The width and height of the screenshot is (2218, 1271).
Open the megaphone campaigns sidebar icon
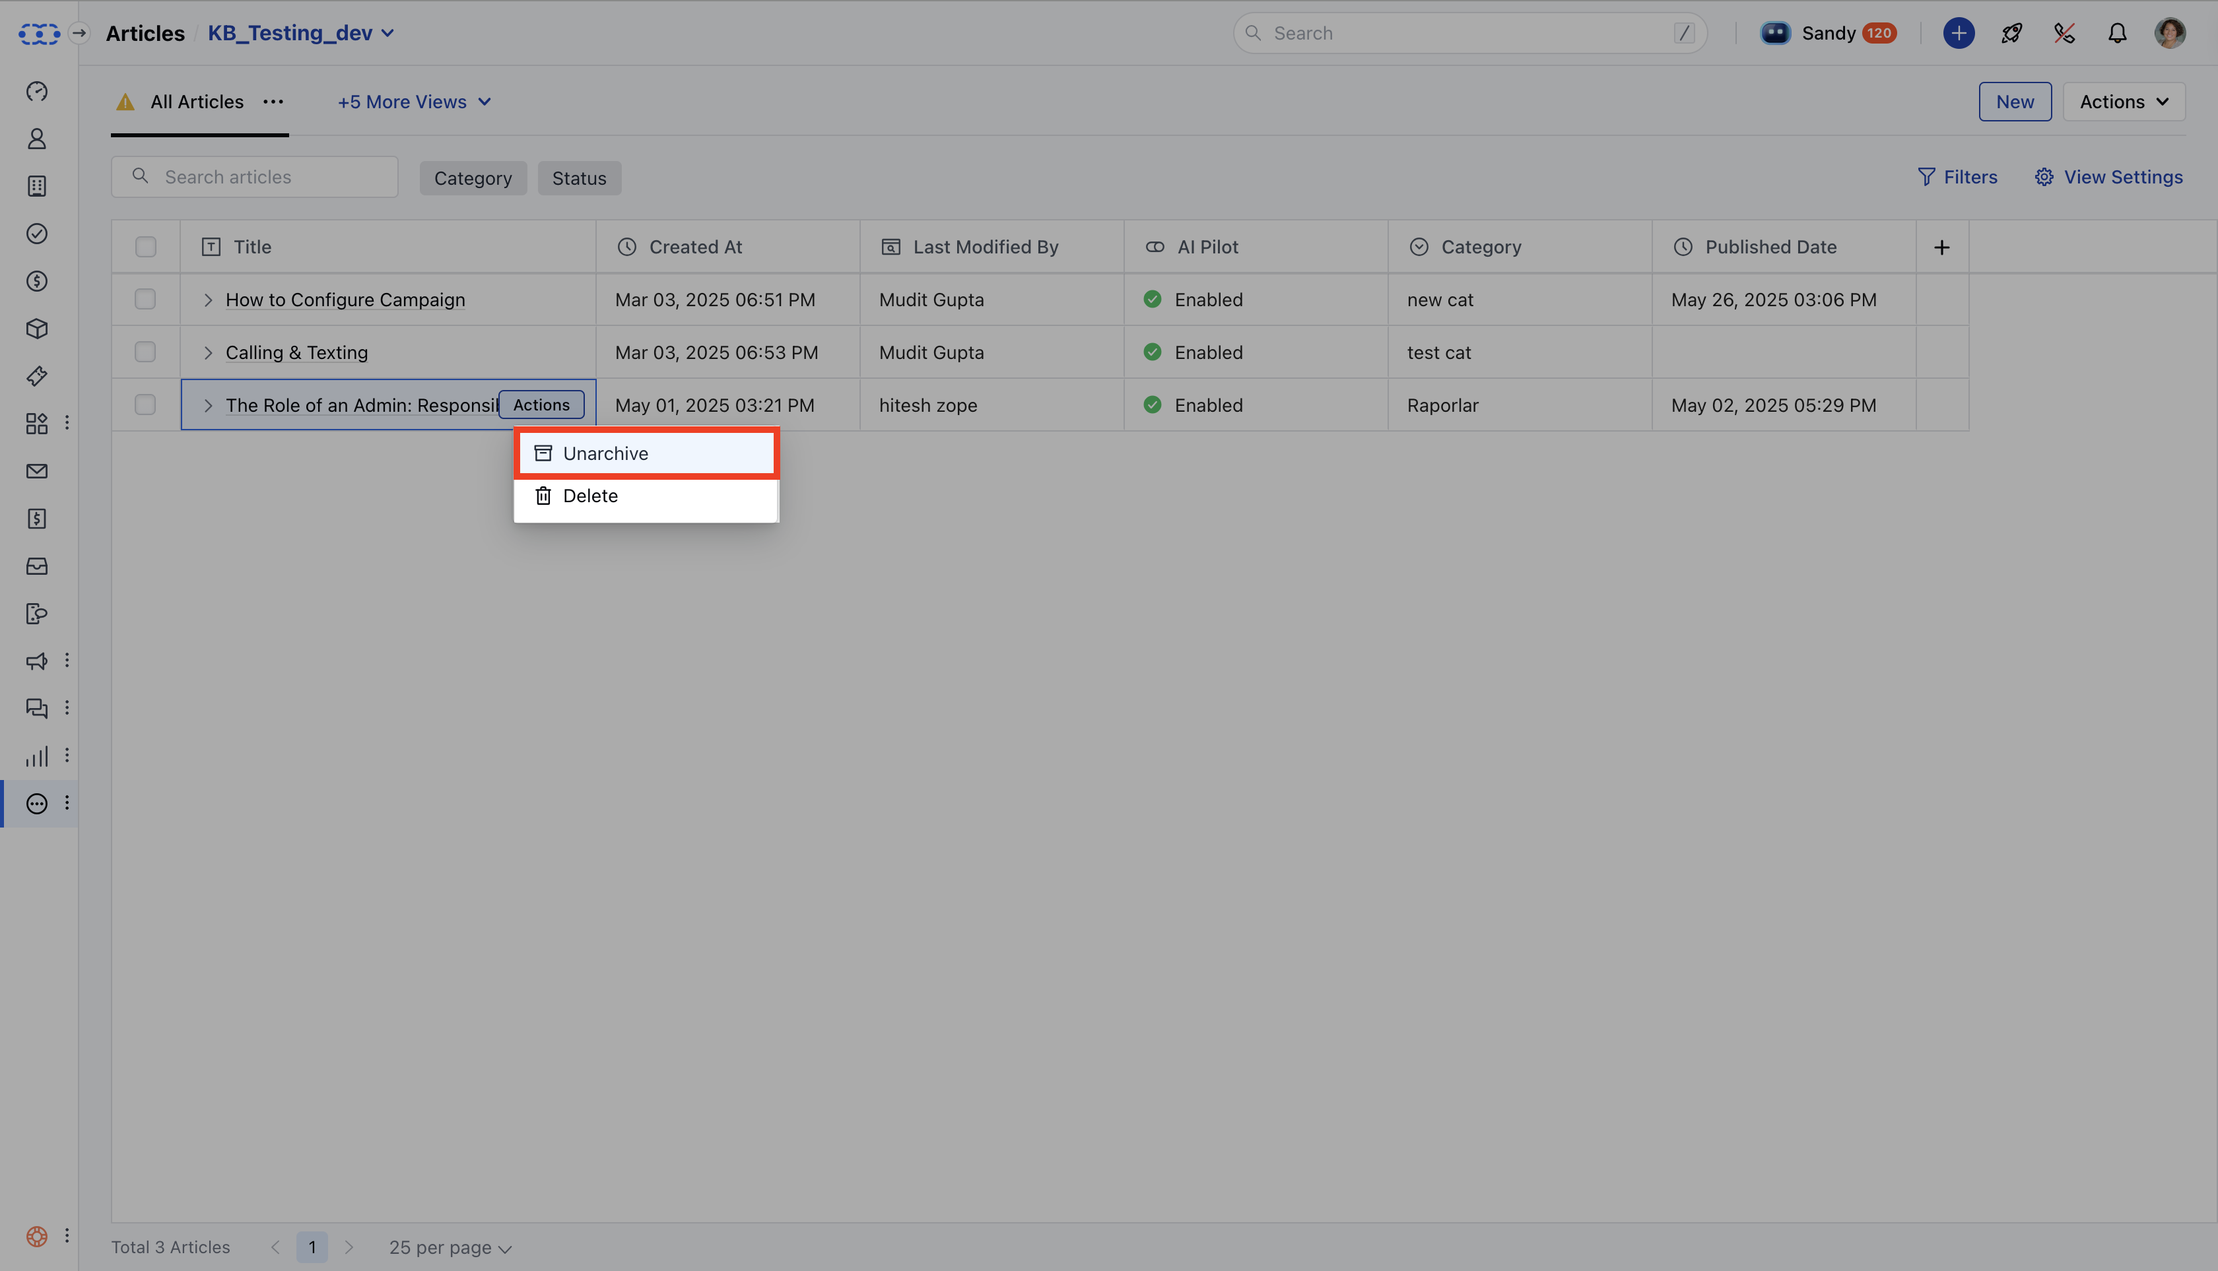coord(37,661)
